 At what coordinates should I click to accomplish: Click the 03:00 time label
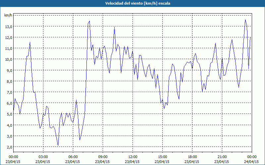tap(43, 157)
